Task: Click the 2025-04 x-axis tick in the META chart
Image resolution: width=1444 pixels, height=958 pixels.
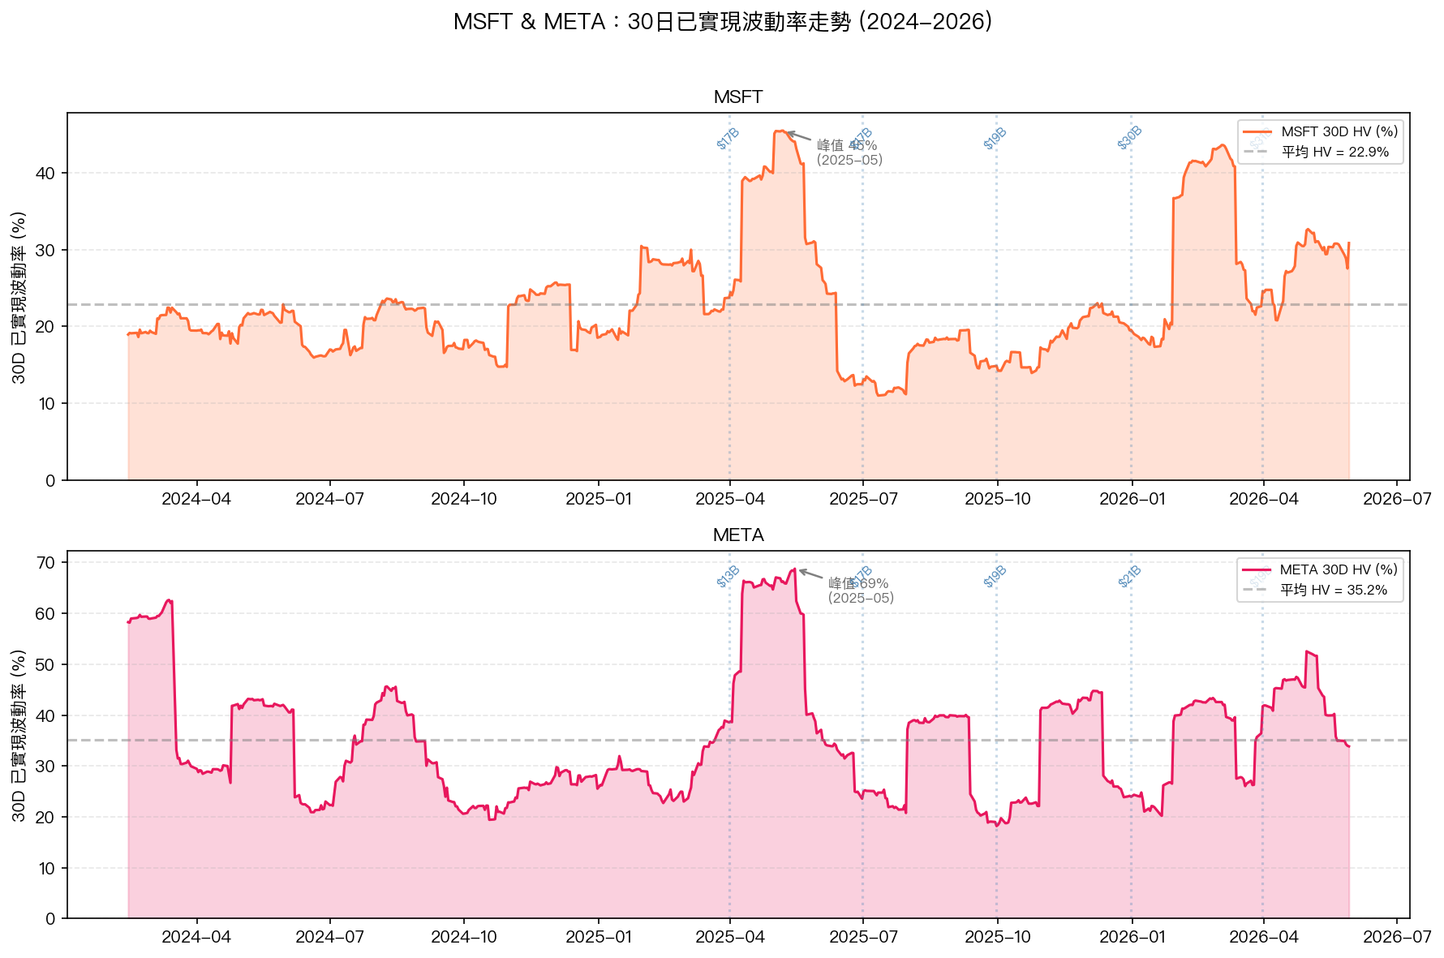Action: click(x=730, y=937)
